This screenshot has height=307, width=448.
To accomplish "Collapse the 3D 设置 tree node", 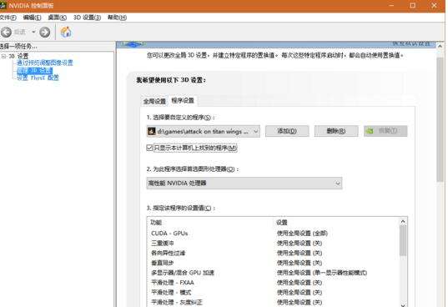I will tap(3, 56).
